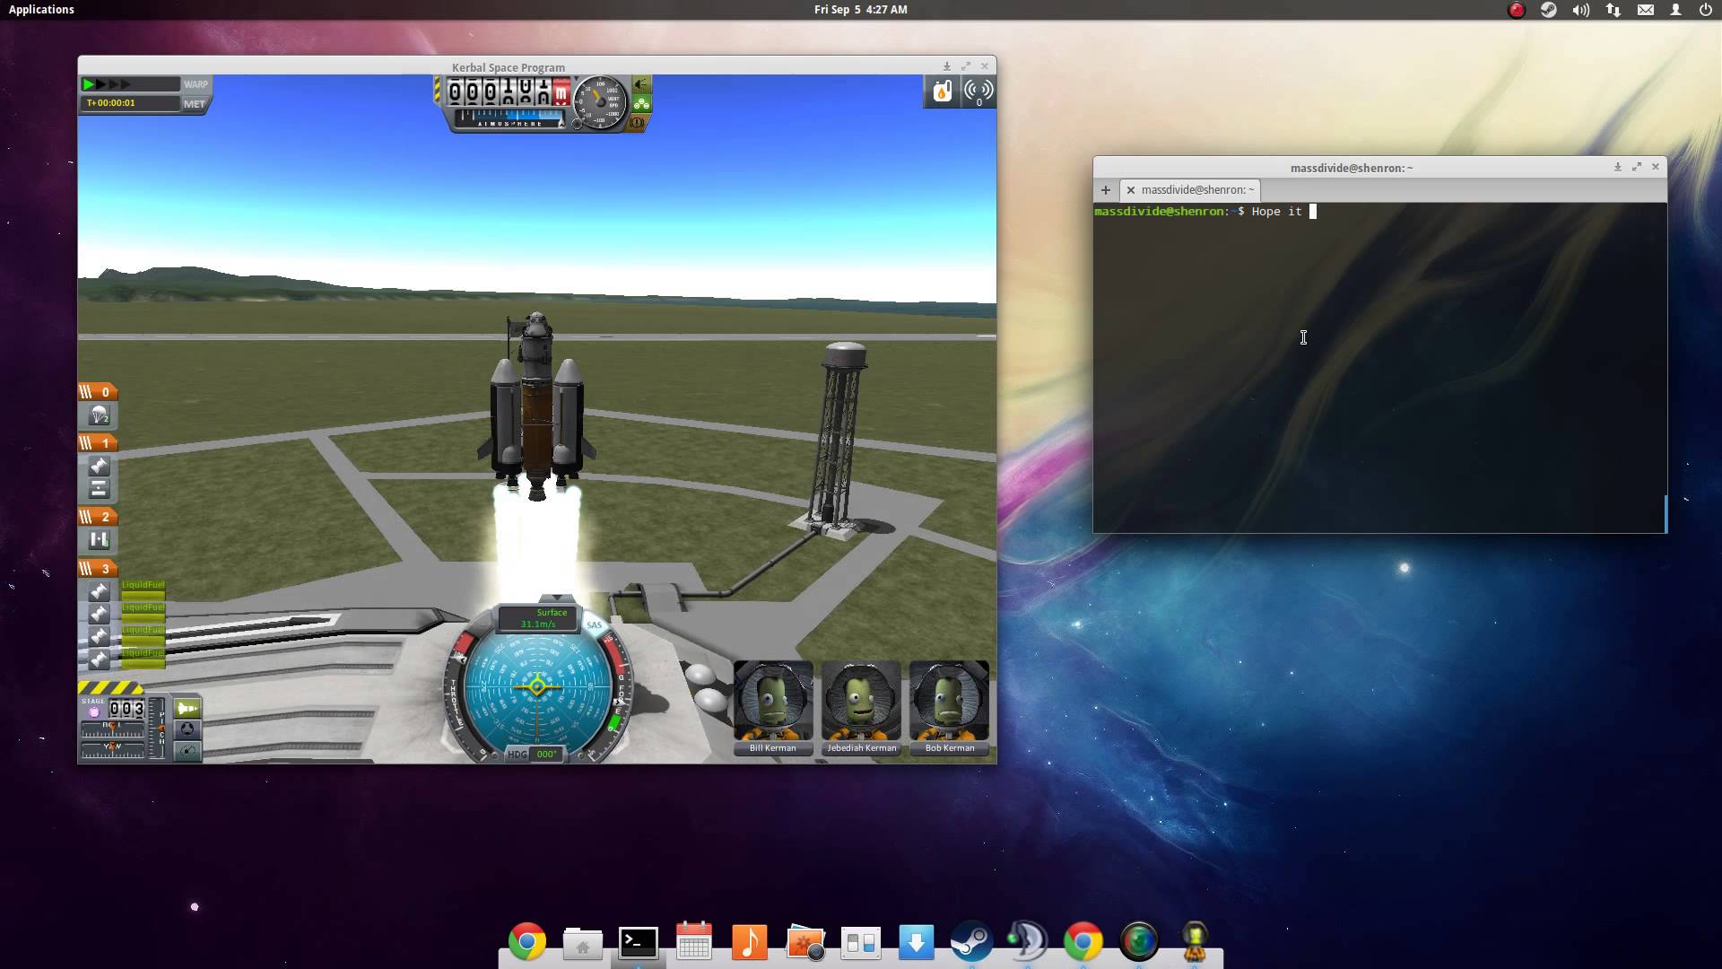Click the stage 2 orange header
The width and height of the screenshot is (1722, 969).
(x=98, y=517)
